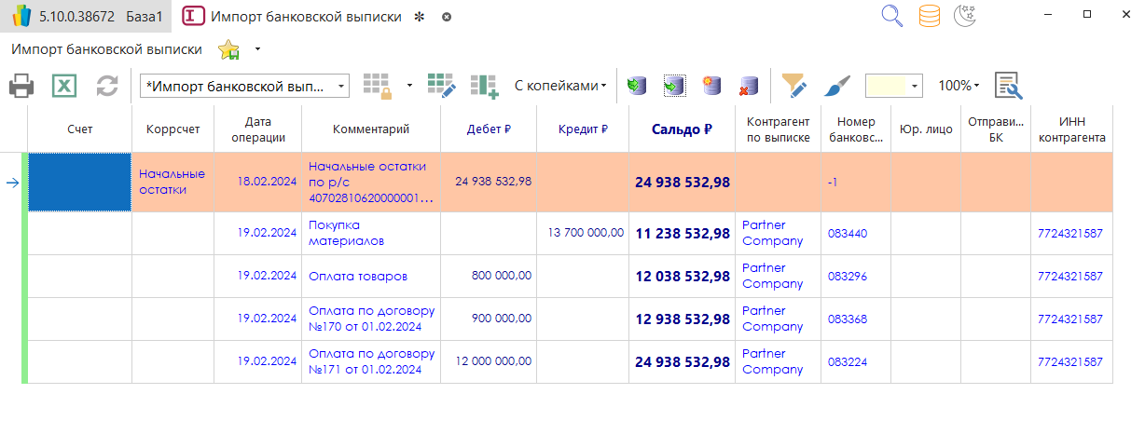This screenshot has height=421, width=1145.
Task: Open the 100% zoom dropdown
Action: 958,86
